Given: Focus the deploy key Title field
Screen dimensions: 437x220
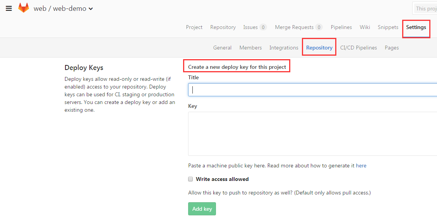Looking at the screenshot, I should [312, 90].
